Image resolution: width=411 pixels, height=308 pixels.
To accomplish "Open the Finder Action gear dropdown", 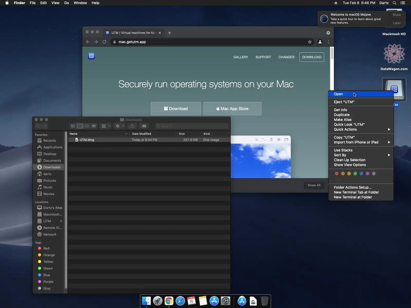I will point(119,126).
